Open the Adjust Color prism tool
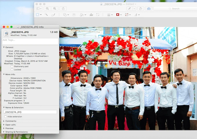The width and height of the screenshot is (197, 139). (91, 14)
